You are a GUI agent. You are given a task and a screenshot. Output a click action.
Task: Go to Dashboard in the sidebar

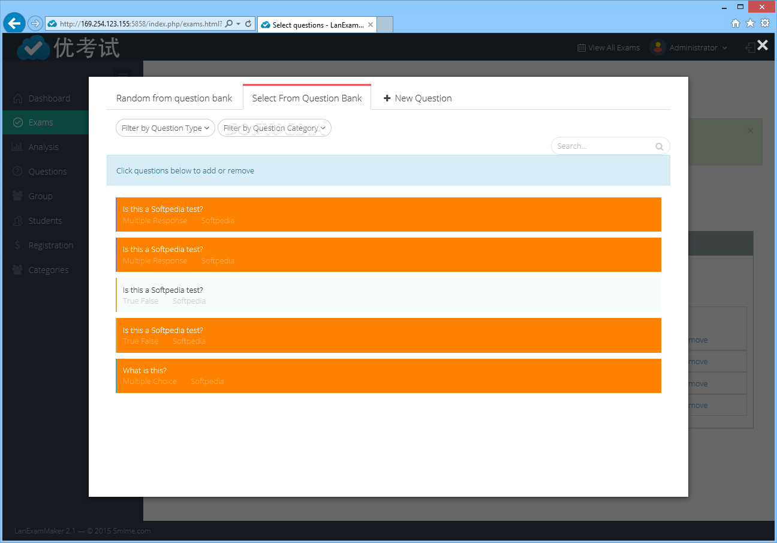pos(49,98)
